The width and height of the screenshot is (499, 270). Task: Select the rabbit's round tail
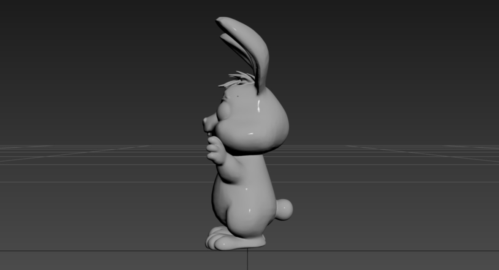(284, 209)
